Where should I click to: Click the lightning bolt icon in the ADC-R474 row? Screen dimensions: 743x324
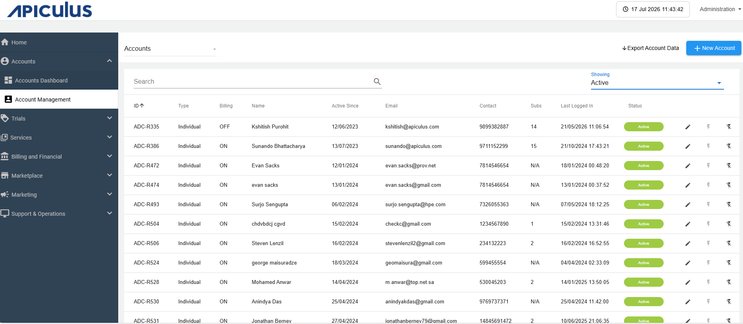[708, 185]
